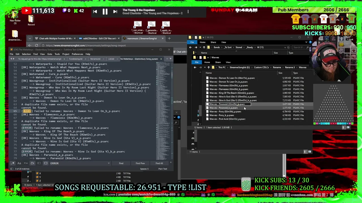Toggle Sublime side bar status icon
The width and height of the screenshot is (362, 203).
click(12, 169)
